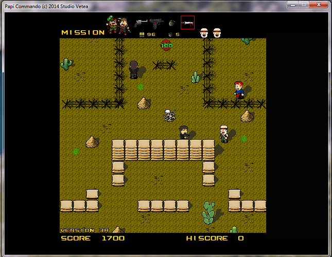Click the HISCORE label at bottom
The width and height of the screenshot is (332, 257).
coord(207,238)
